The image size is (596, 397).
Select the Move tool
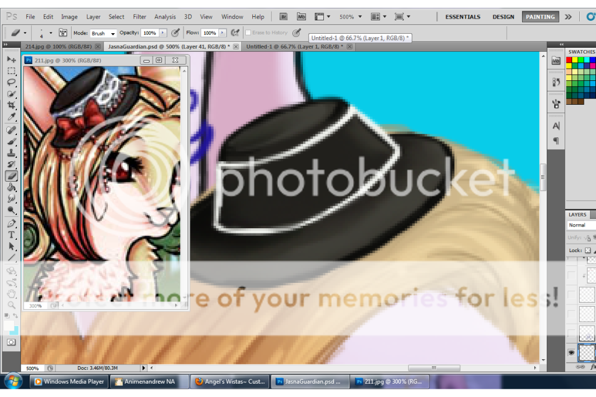[x=11, y=59]
